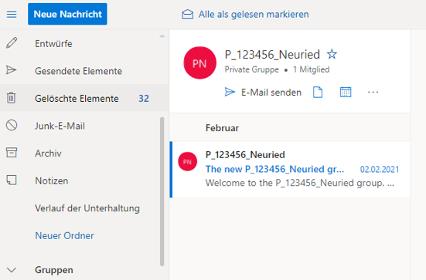Click the folder pane vertical scrollbar
Image resolution: width=426 pixels, height=280 pixels.
pos(162,191)
